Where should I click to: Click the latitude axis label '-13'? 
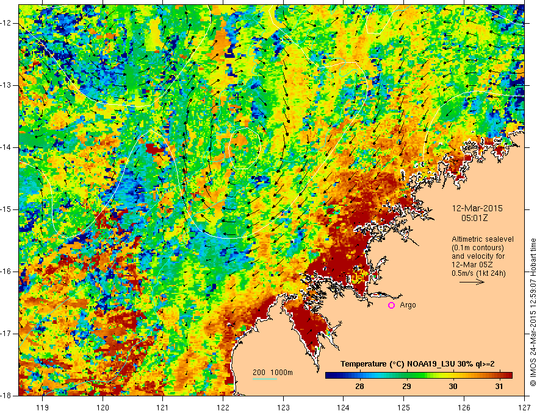click(6, 85)
